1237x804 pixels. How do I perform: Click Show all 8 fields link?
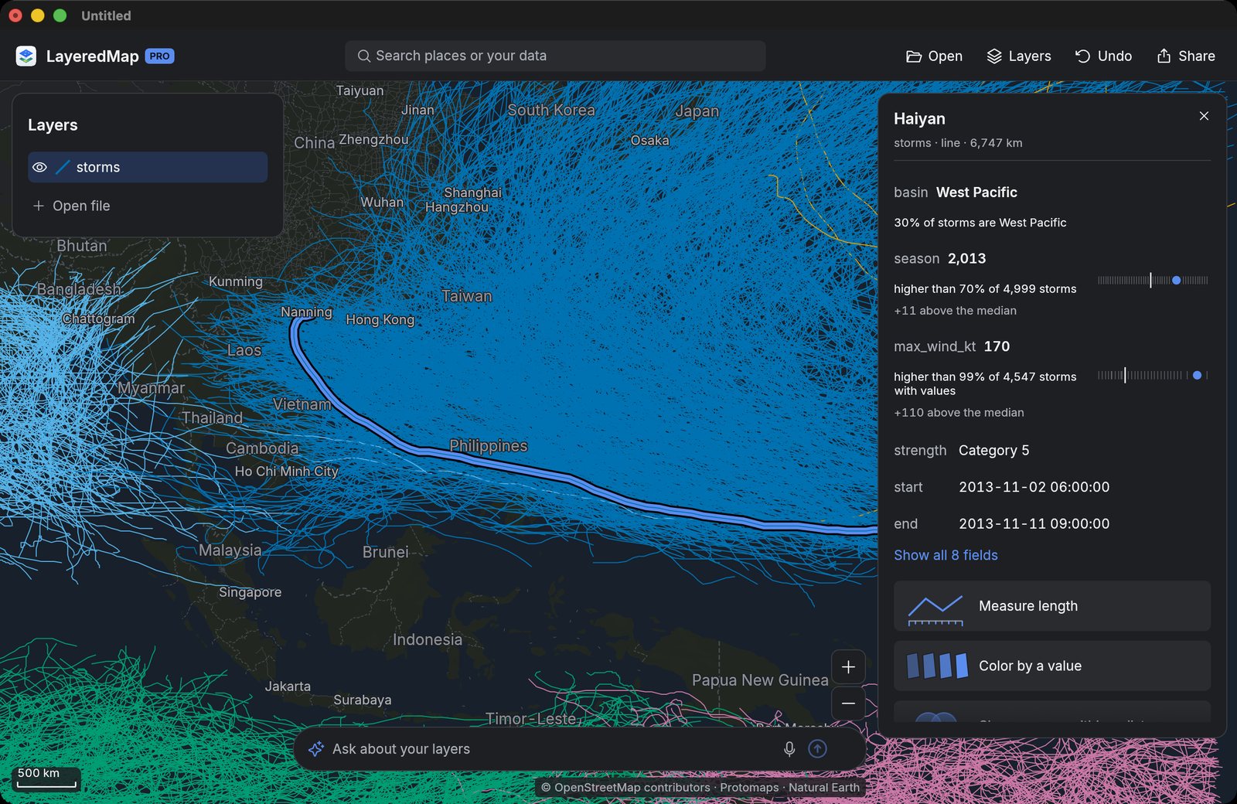946,555
